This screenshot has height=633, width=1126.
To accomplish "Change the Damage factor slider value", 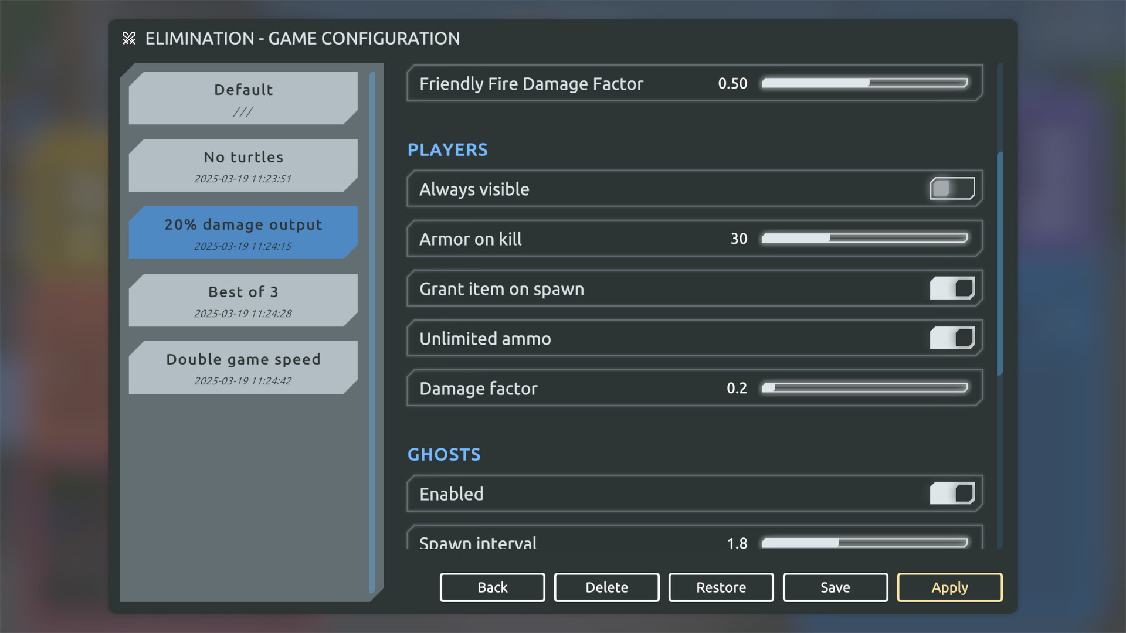I will coord(864,388).
